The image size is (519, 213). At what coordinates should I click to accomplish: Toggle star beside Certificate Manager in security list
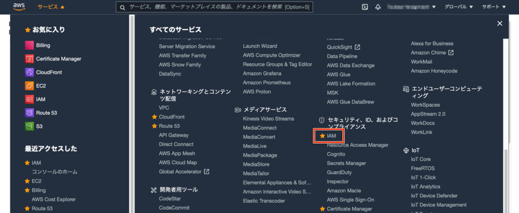(x=322, y=209)
